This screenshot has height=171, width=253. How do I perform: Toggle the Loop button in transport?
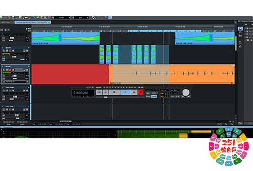pyautogui.click(x=154, y=96)
